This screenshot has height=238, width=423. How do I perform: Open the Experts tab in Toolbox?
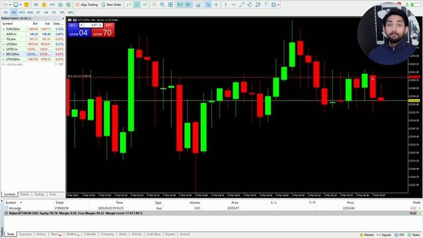tap(170, 234)
